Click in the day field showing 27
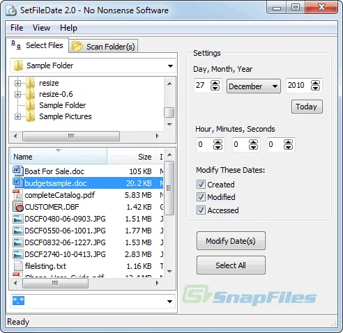The height and width of the screenshot is (333, 343). [201, 85]
